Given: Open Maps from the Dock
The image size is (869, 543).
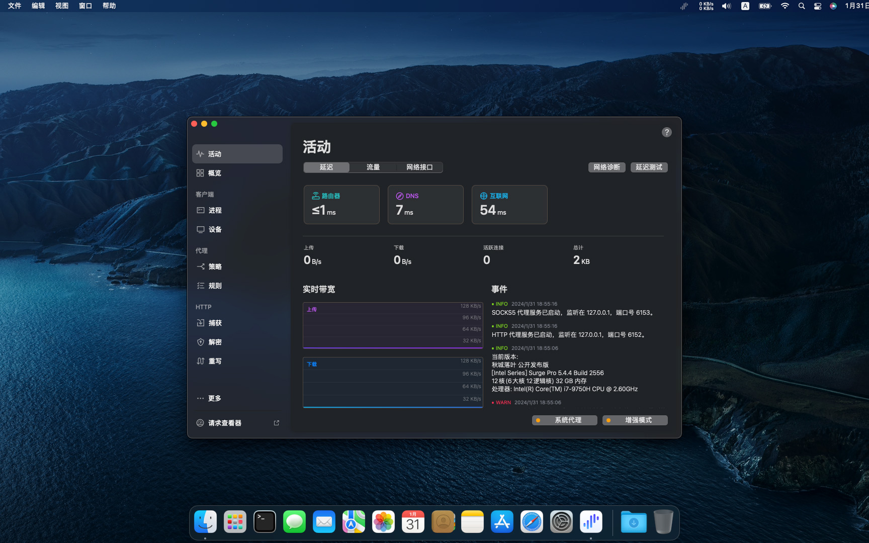Looking at the screenshot, I should click(354, 522).
